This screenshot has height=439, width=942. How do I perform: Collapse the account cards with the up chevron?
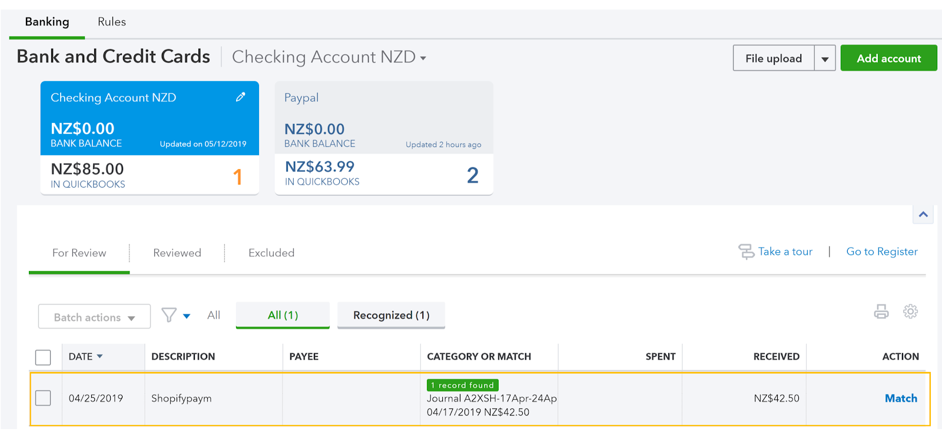click(x=923, y=215)
